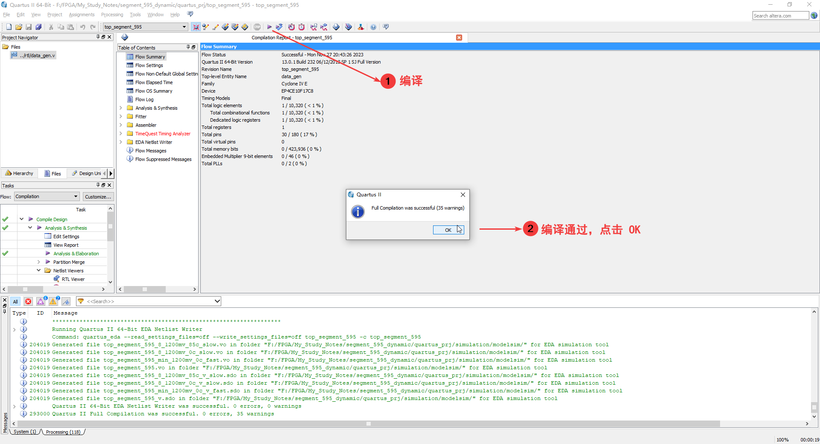
Task: Start compilation with purple play icon
Action: (x=269, y=27)
